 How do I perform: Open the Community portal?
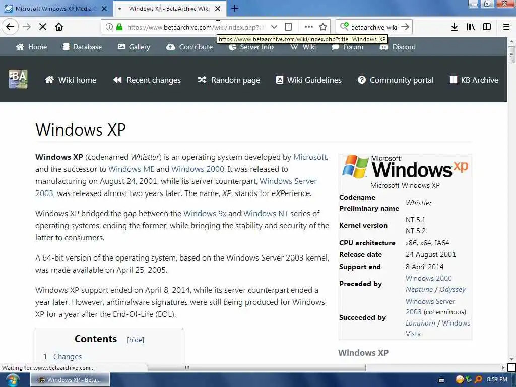point(396,80)
